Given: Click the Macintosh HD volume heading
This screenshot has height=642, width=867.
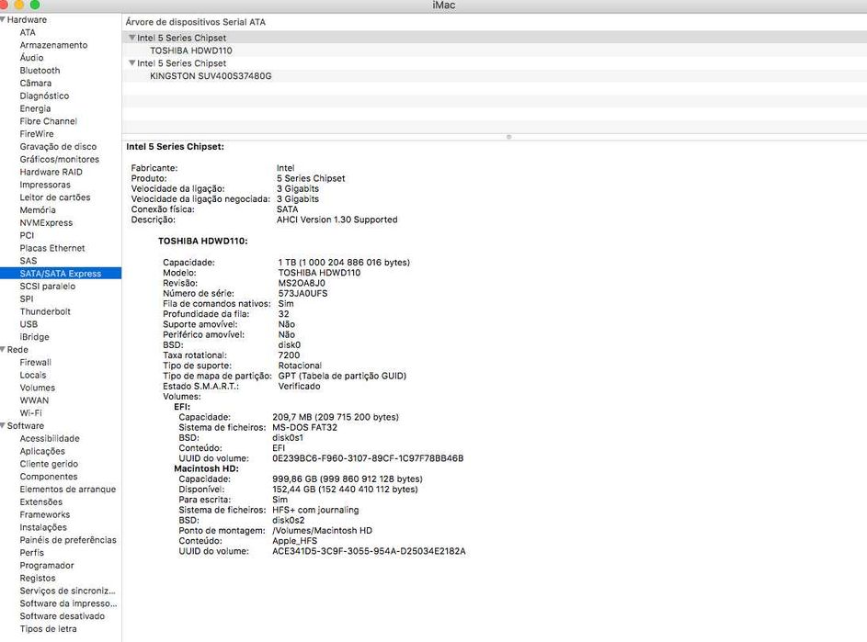Looking at the screenshot, I should pyautogui.click(x=206, y=468).
